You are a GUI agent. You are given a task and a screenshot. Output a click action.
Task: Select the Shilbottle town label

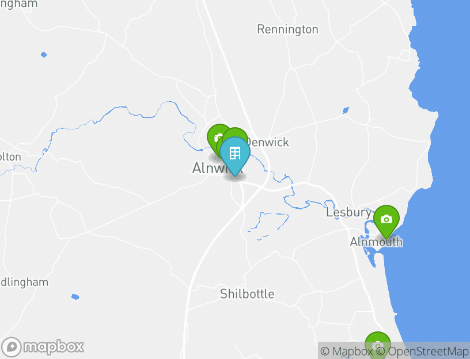coord(247,294)
